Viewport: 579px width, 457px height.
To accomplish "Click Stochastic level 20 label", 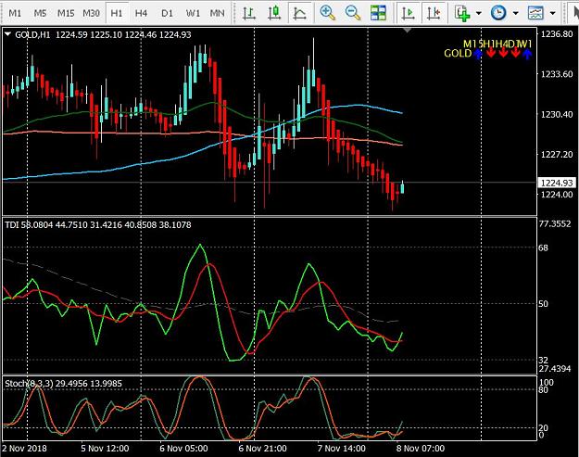I will click(544, 428).
